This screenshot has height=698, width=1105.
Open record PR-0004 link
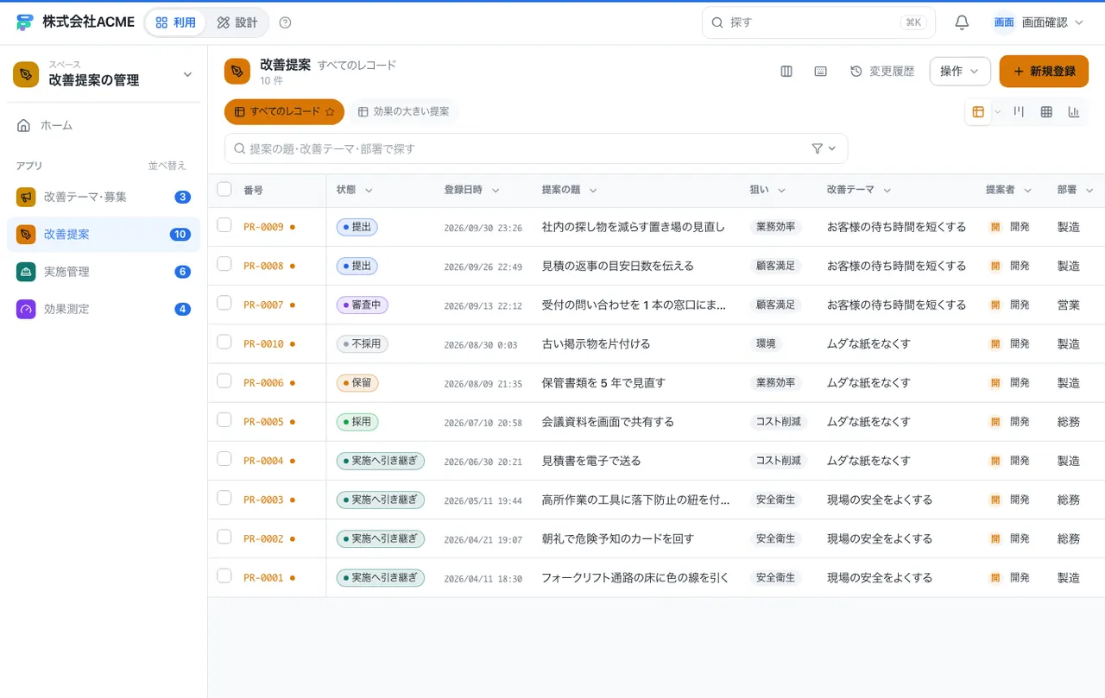click(263, 461)
